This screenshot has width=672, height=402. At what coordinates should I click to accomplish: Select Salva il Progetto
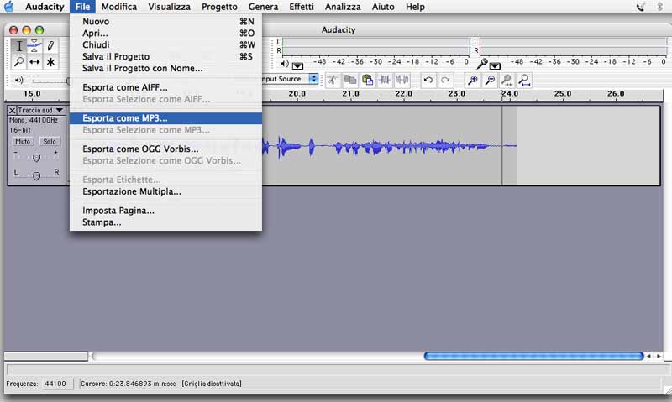[x=165, y=56]
